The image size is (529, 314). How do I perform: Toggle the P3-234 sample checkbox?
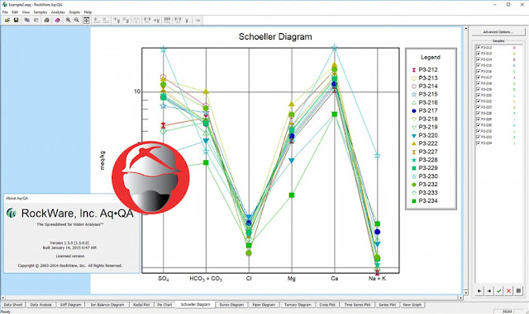pos(478,143)
